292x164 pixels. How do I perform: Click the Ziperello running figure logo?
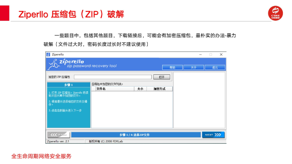tap(53, 64)
